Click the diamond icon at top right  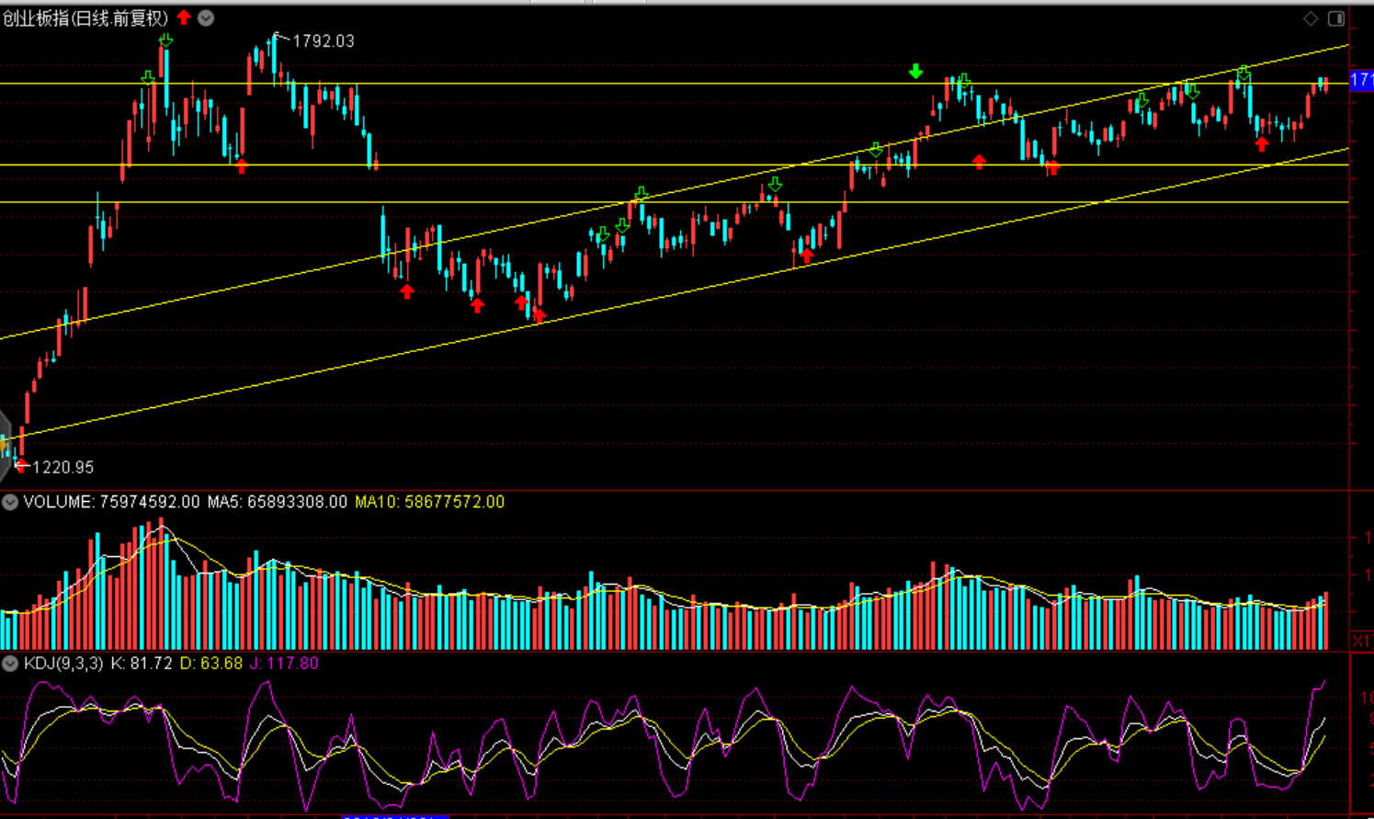1311,18
